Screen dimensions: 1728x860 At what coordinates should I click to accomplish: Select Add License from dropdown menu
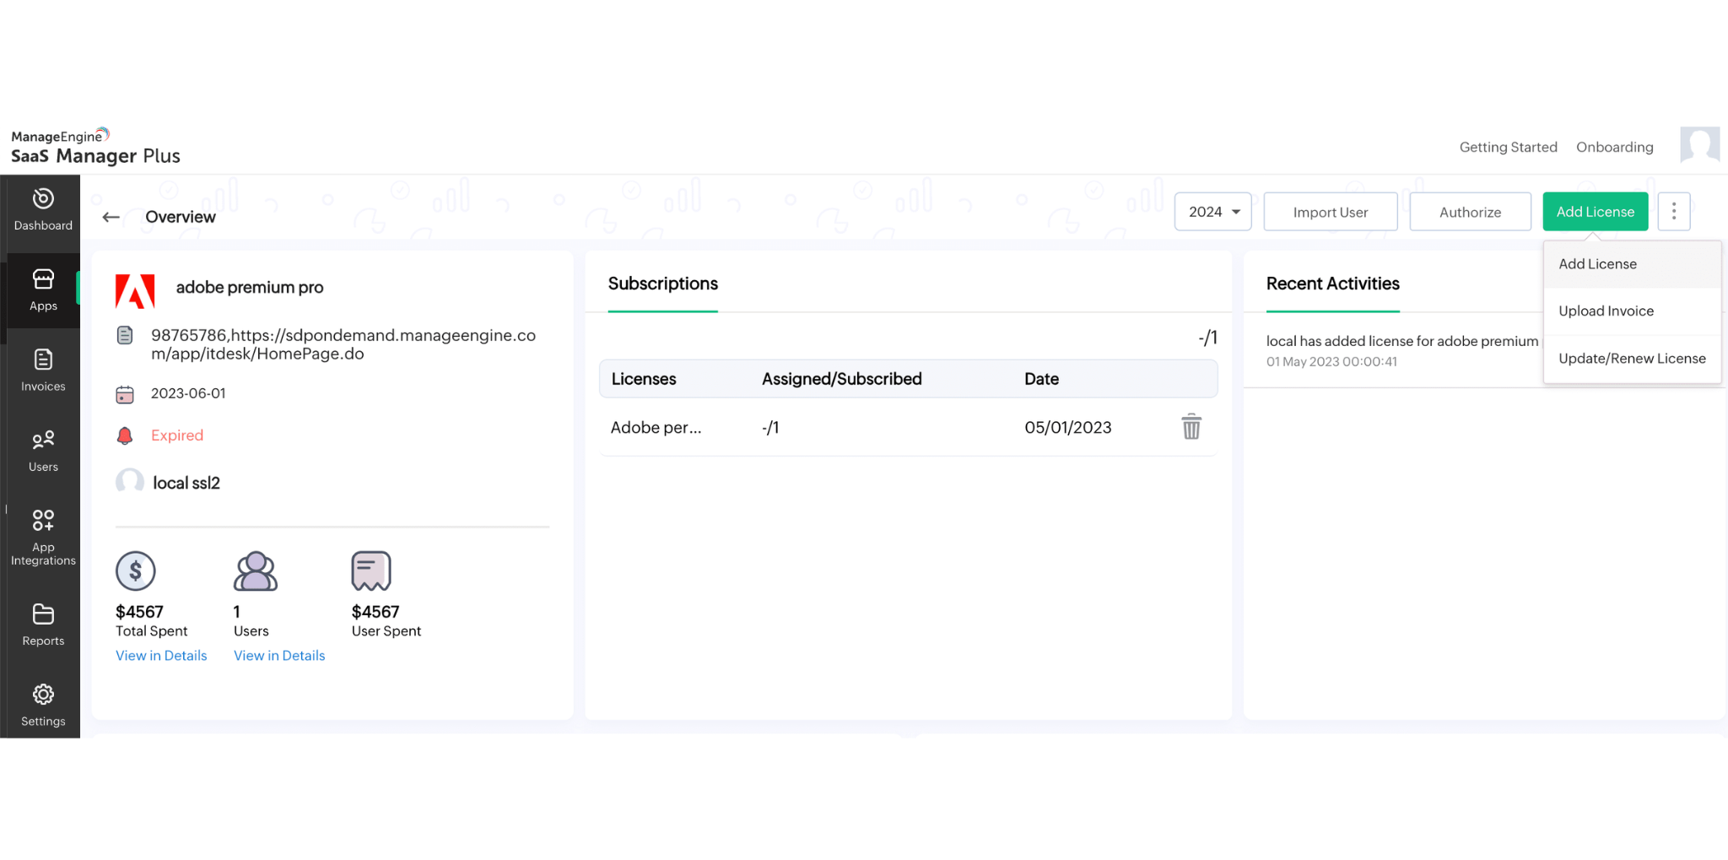click(x=1597, y=264)
